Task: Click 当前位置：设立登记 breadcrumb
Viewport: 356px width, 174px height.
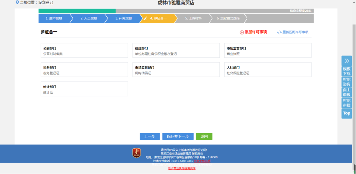Action: tap(36, 3)
